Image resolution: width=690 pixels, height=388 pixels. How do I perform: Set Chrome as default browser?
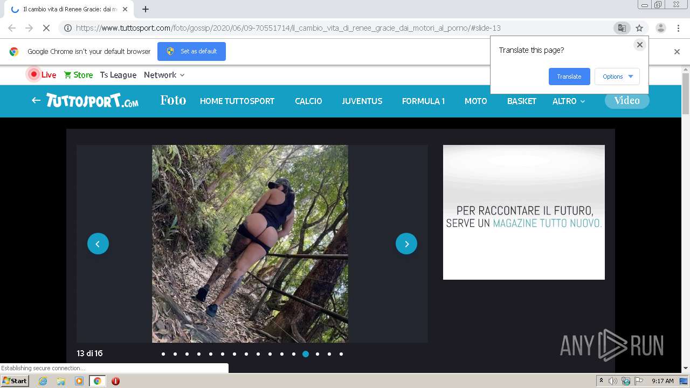191,51
